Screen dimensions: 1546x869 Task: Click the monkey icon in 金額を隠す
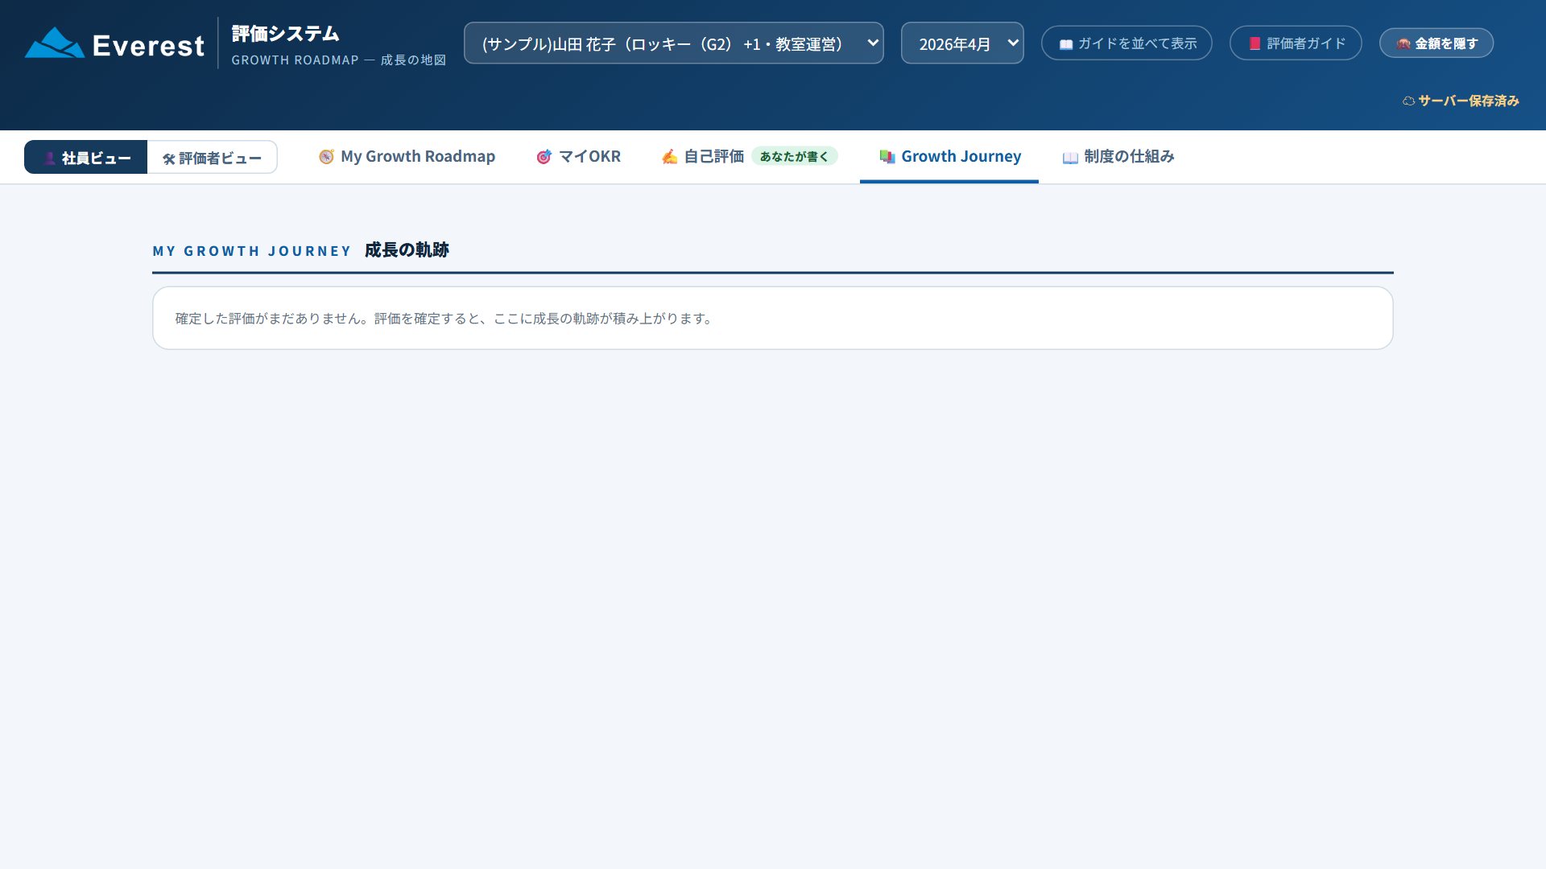tap(1403, 44)
